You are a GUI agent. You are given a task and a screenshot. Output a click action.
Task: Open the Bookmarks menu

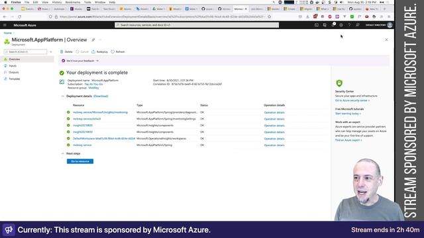[x=73, y=2]
